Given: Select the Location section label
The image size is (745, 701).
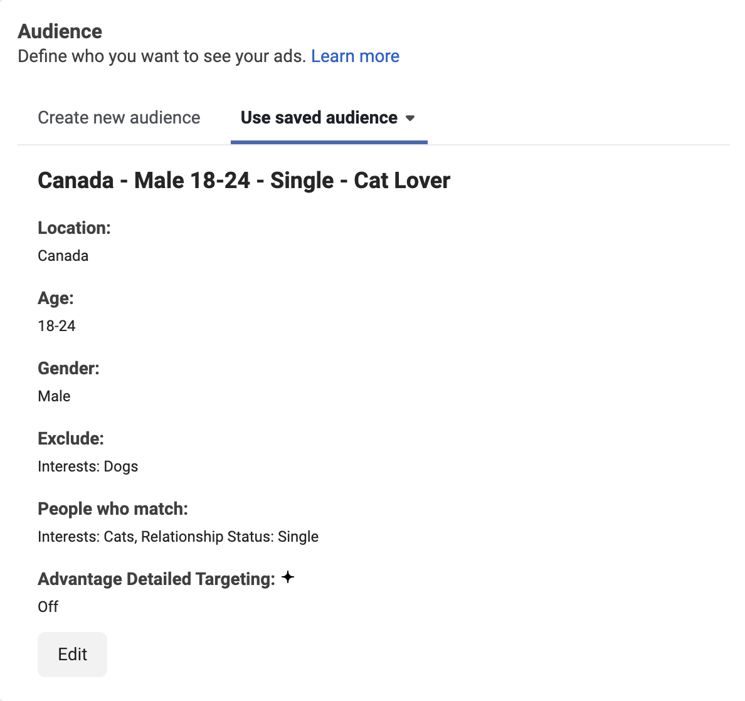Looking at the screenshot, I should point(74,228).
